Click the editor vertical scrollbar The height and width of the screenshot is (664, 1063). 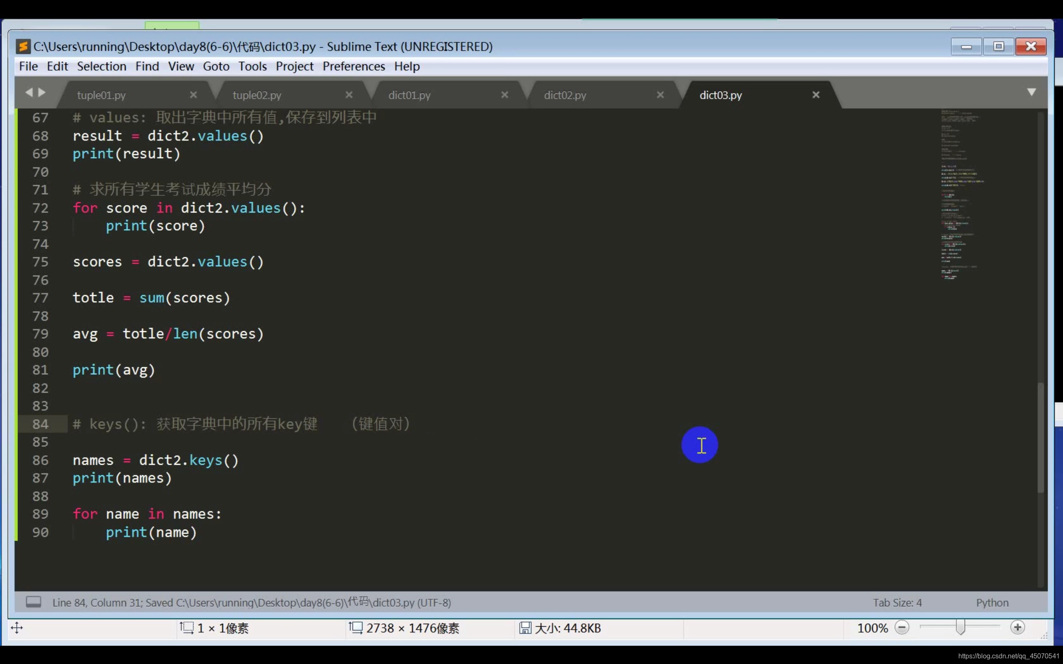tap(1040, 437)
